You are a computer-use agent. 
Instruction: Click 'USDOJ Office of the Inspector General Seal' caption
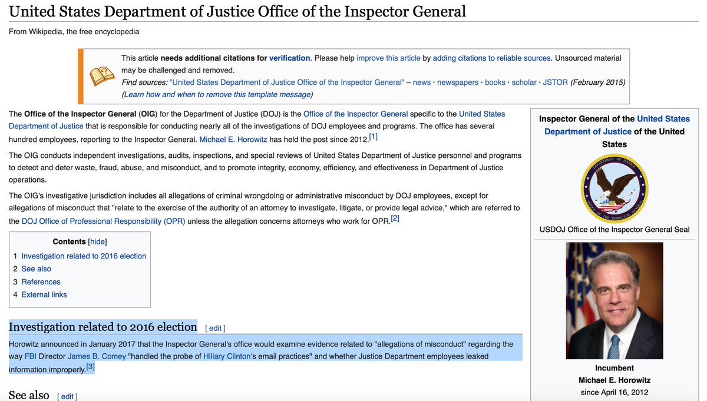click(x=615, y=230)
